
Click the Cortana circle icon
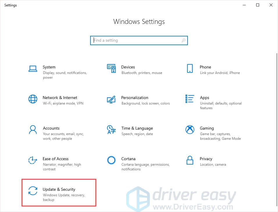click(x=111, y=160)
